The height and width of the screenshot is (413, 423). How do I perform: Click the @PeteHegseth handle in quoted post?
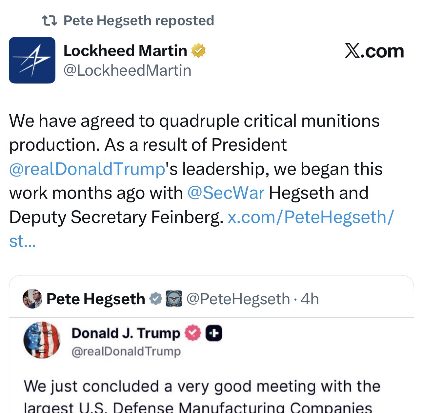238,299
